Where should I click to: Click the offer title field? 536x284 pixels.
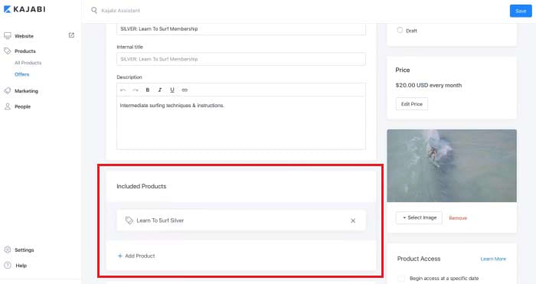point(241,29)
